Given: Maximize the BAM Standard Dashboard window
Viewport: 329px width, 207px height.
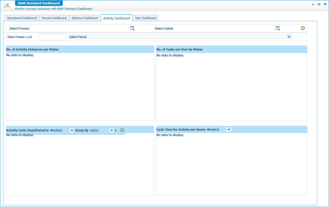Looking at the screenshot, I should point(319,4).
